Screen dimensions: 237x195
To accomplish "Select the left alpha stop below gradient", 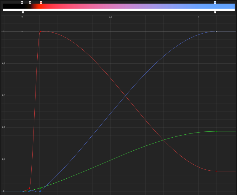I will [23, 12].
